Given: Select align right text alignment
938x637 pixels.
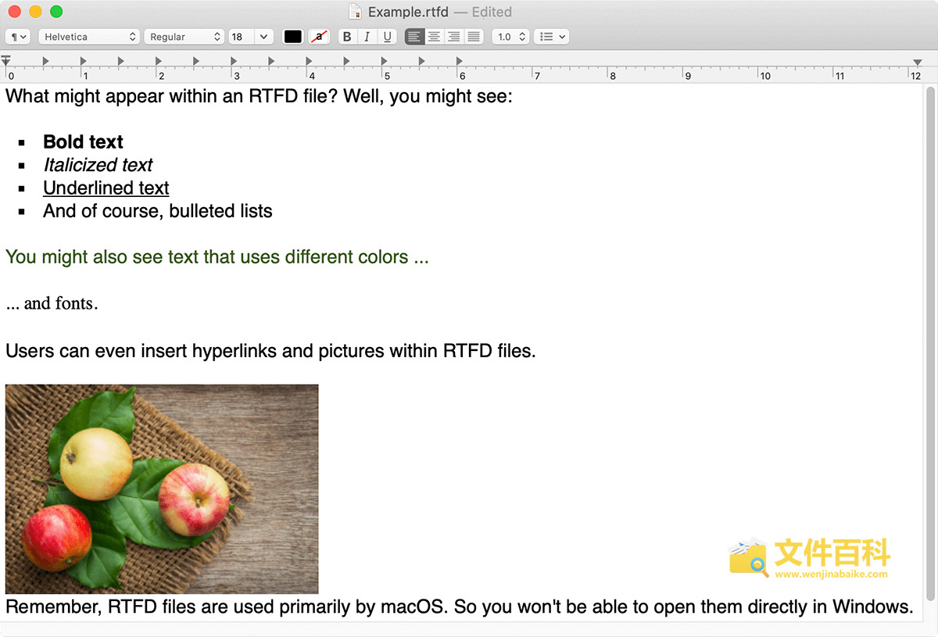Looking at the screenshot, I should click(453, 37).
